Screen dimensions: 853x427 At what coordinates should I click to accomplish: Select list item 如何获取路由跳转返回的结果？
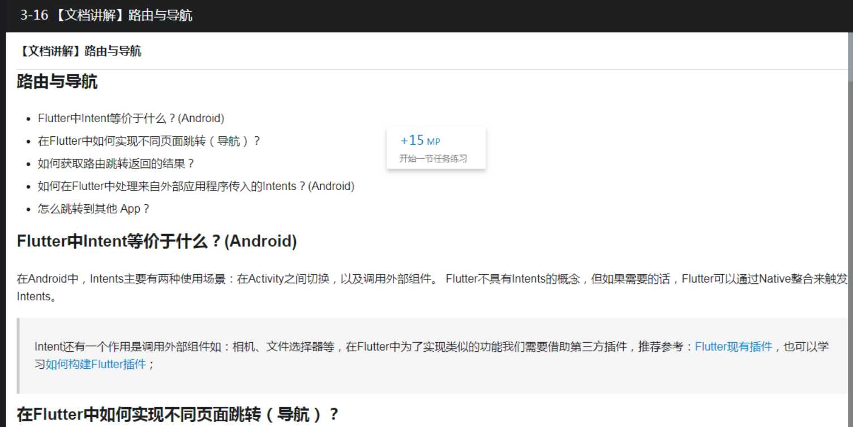[116, 163]
